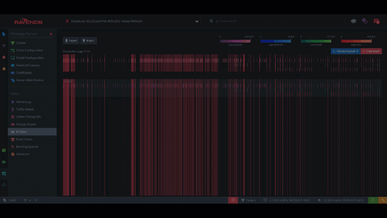The height and width of the screenshot is (218, 387).
Task: Click the client version 4.2.100 nightly monitor entry
Action: tap(287, 200)
